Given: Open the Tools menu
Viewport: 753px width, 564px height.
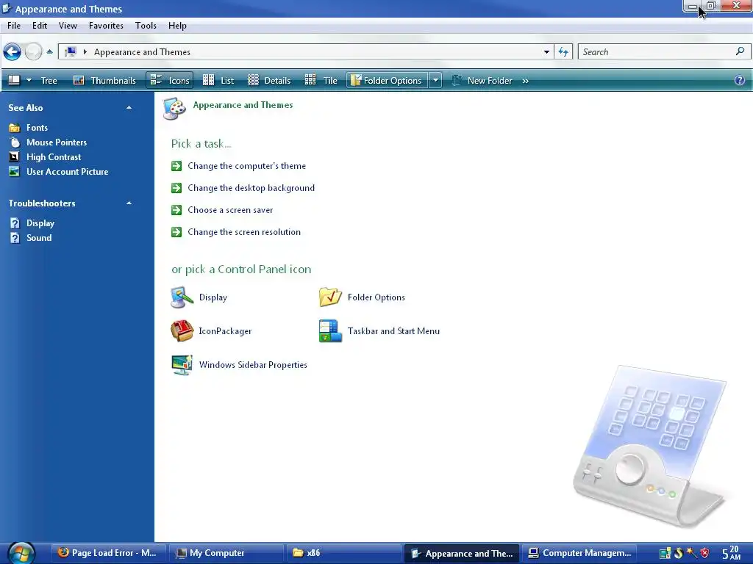Looking at the screenshot, I should [x=146, y=26].
